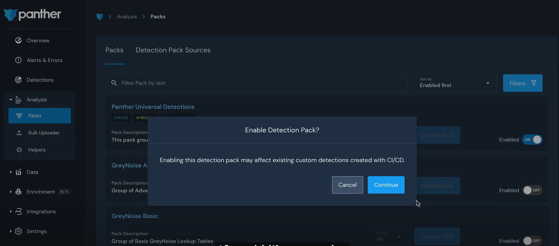This screenshot has width=559, height=246.
Task: Click the Bulk Uploader upload icon
Action: point(19,133)
